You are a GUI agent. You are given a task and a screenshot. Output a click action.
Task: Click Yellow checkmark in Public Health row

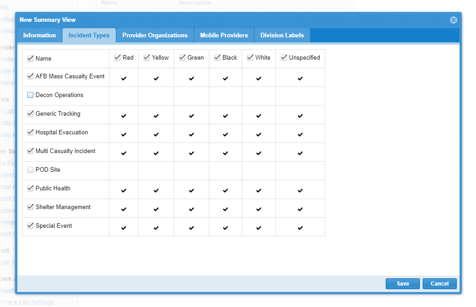[x=156, y=190]
